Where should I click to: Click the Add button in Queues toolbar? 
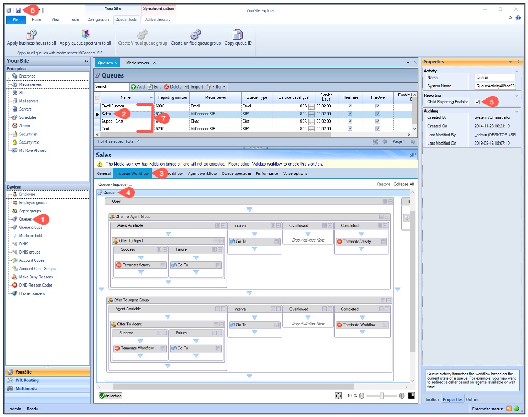coord(138,87)
